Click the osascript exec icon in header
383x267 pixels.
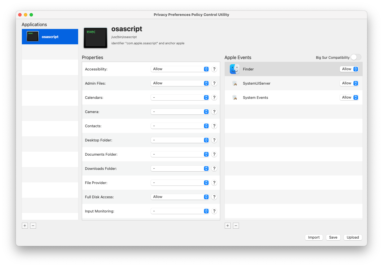point(95,38)
